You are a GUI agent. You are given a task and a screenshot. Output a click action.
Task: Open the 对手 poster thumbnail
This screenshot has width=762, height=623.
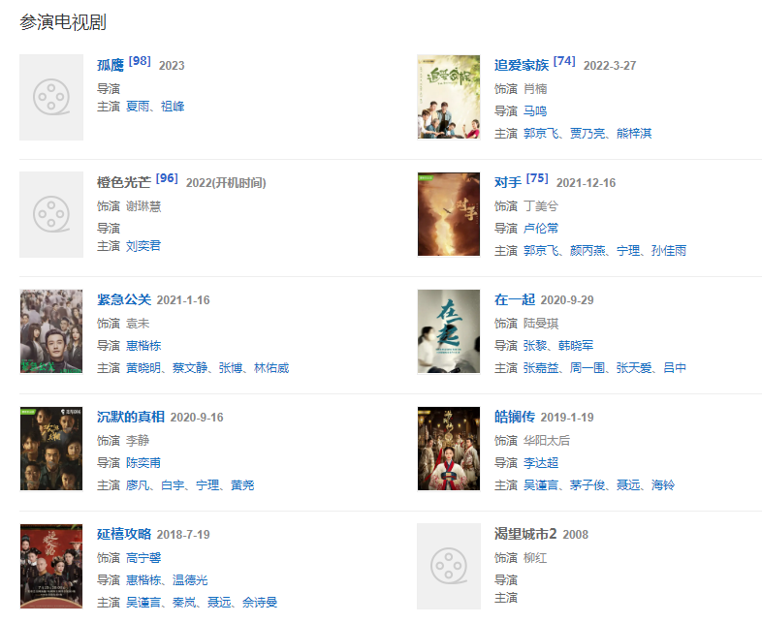tap(449, 214)
